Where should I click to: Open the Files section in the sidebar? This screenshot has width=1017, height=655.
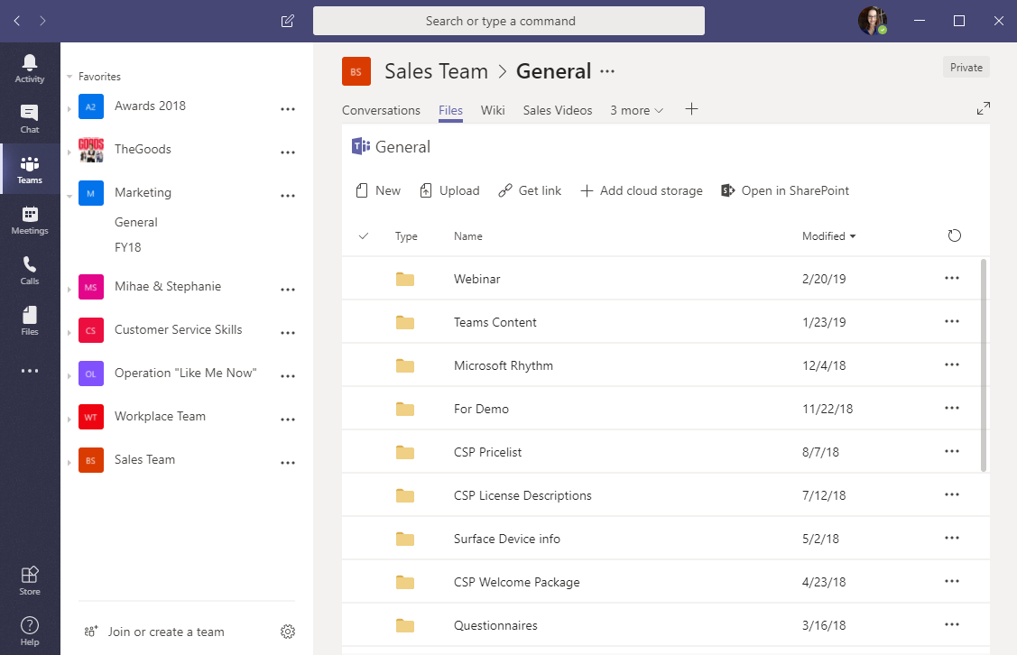click(x=30, y=318)
